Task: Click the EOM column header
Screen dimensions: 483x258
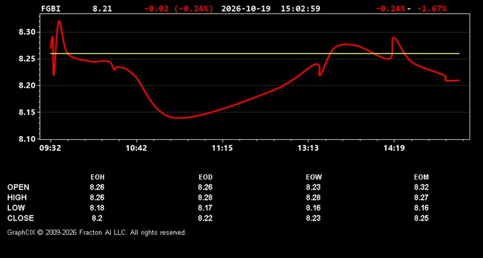Action: coord(421,177)
